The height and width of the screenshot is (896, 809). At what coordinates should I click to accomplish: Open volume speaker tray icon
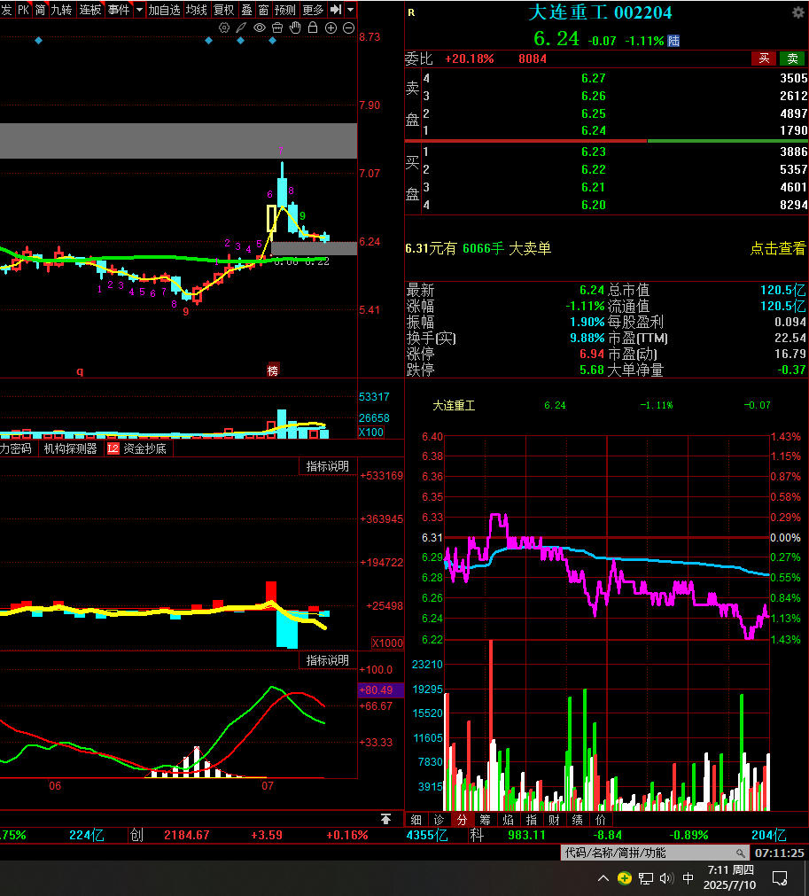tap(666, 877)
